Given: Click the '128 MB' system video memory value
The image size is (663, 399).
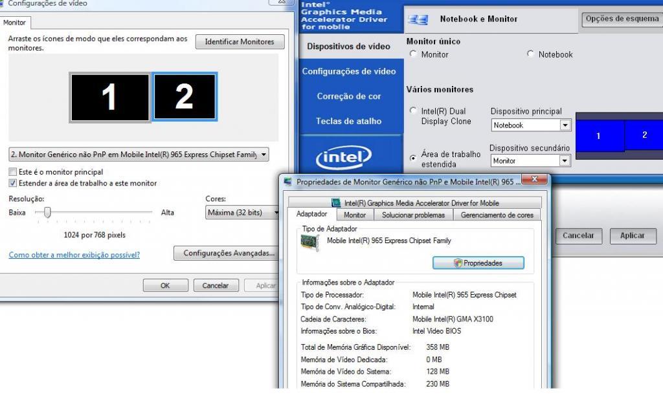Looking at the screenshot, I should coord(438,372).
